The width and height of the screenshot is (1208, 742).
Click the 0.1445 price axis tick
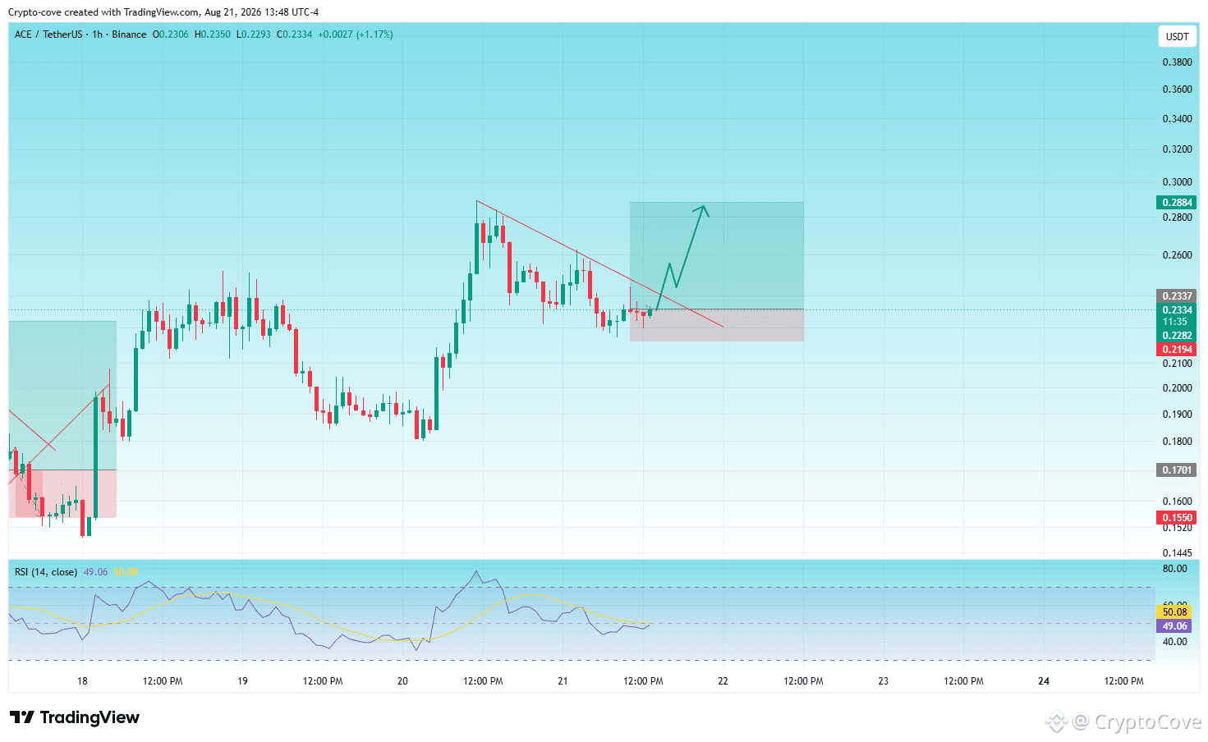tap(1177, 553)
